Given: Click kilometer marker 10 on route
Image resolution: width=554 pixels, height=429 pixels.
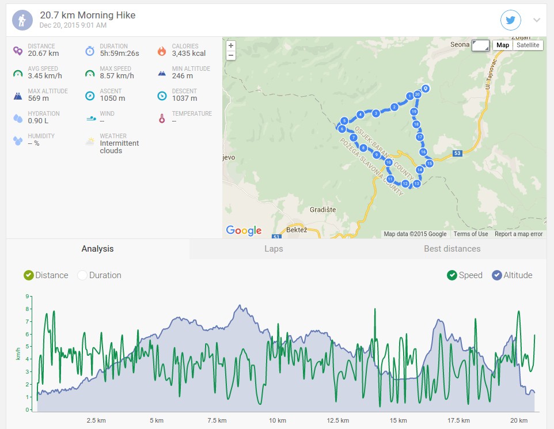Looking at the screenshot, I should click(x=389, y=162).
